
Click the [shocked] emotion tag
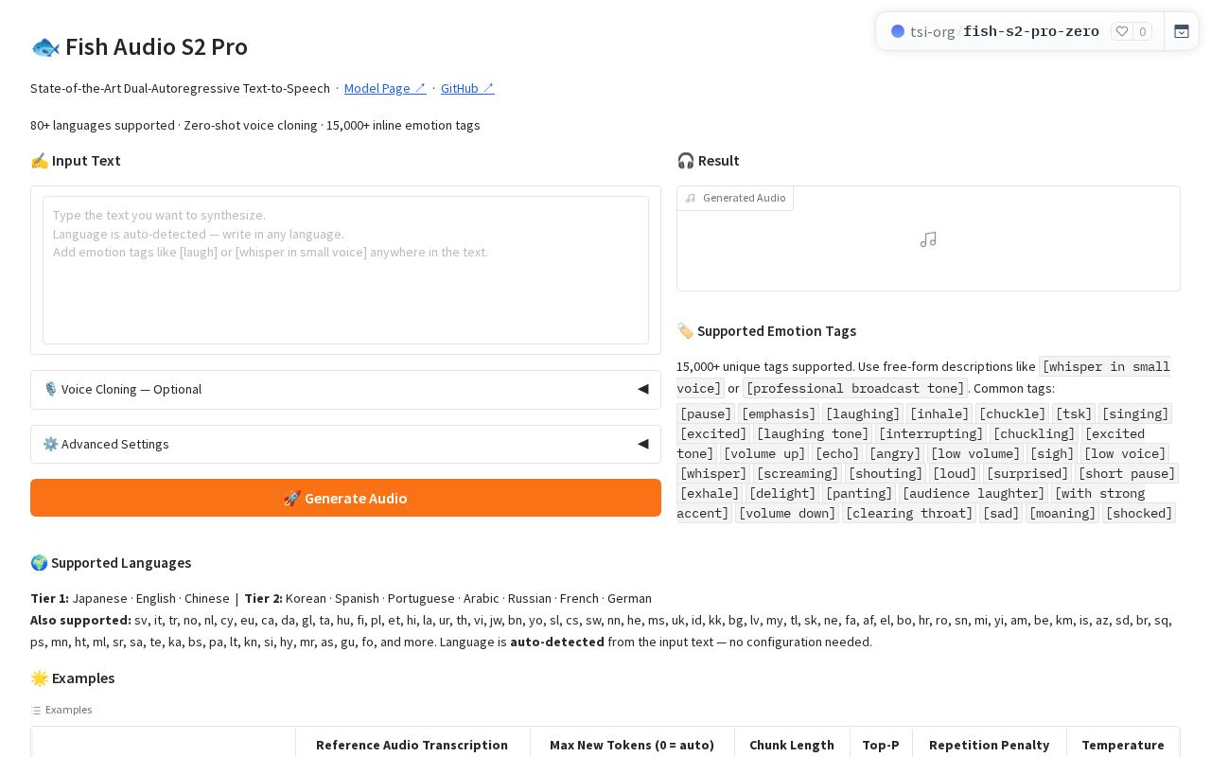(x=1139, y=513)
